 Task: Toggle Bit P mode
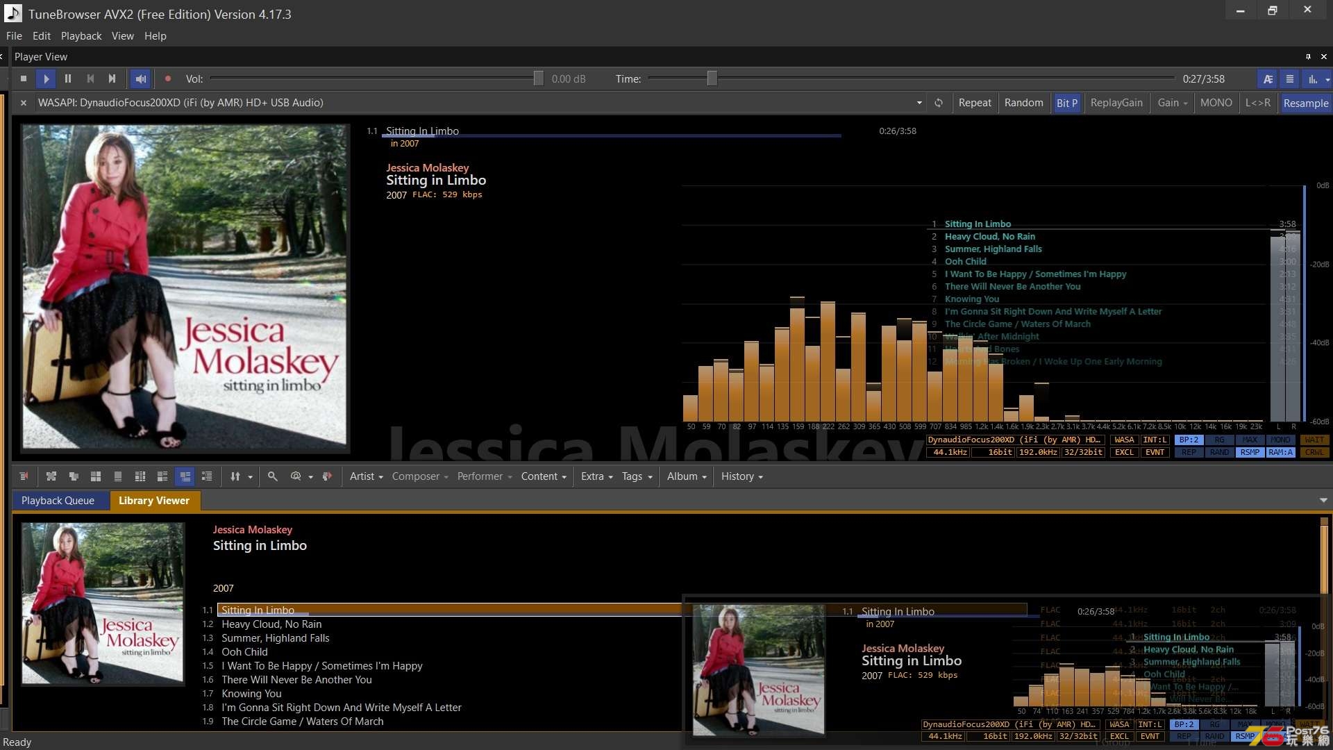click(1067, 103)
